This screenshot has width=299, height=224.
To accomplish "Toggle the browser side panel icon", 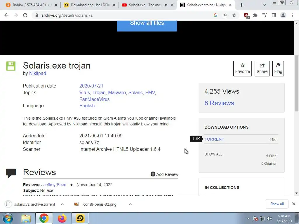I will pyautogui.click(x=274, y=15).
